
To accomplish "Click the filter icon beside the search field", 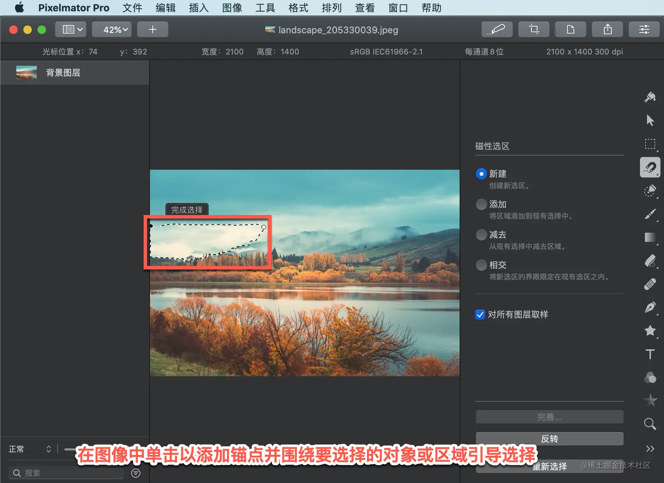I will pyautogui.click(x=136, y=473).
